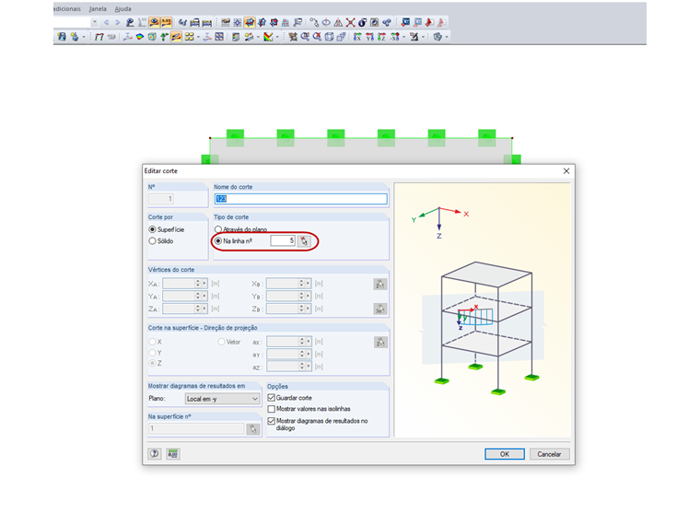Enable Mostrar valores nas isolinhas
700x525 pixels.
coord(271,409)
